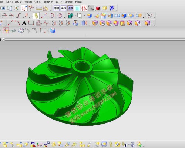
Task: Click the wireframe cube icon at bottom
Action: [x=97, y=144]
